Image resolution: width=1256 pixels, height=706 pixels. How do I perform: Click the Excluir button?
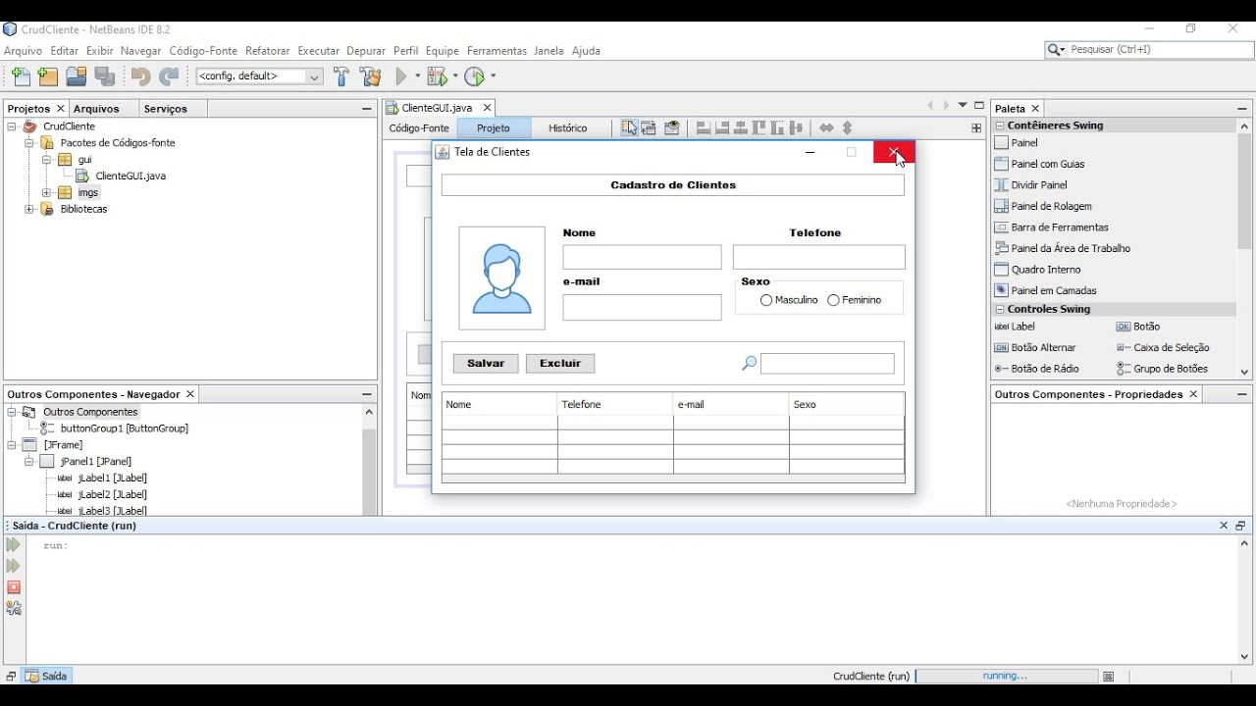click(x=560, y=364)
